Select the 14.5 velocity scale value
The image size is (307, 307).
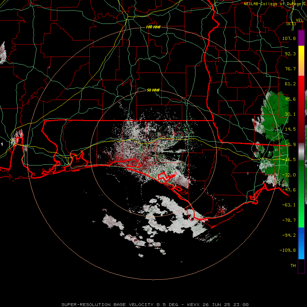(290, 129)
